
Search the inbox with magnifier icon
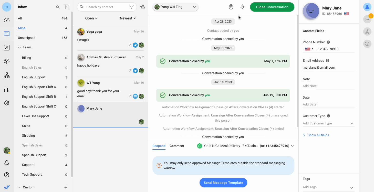coord(58,7)
